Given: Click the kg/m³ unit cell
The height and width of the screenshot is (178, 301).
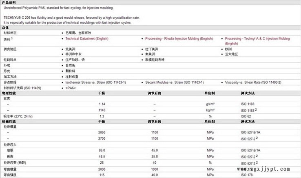Looking at the screenshot, I should click(210, 110).
